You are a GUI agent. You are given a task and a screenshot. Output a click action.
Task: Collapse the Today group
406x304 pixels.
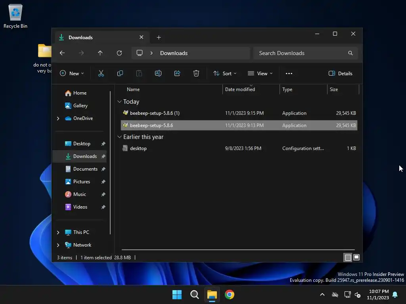point(119,102)
